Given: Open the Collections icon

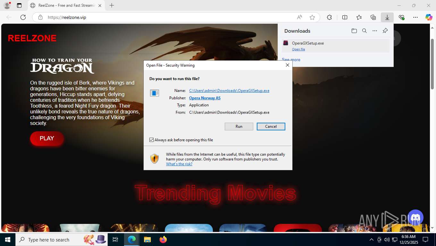Looking at the screenshot, I should pyautogui.click(x=373, y=17).
